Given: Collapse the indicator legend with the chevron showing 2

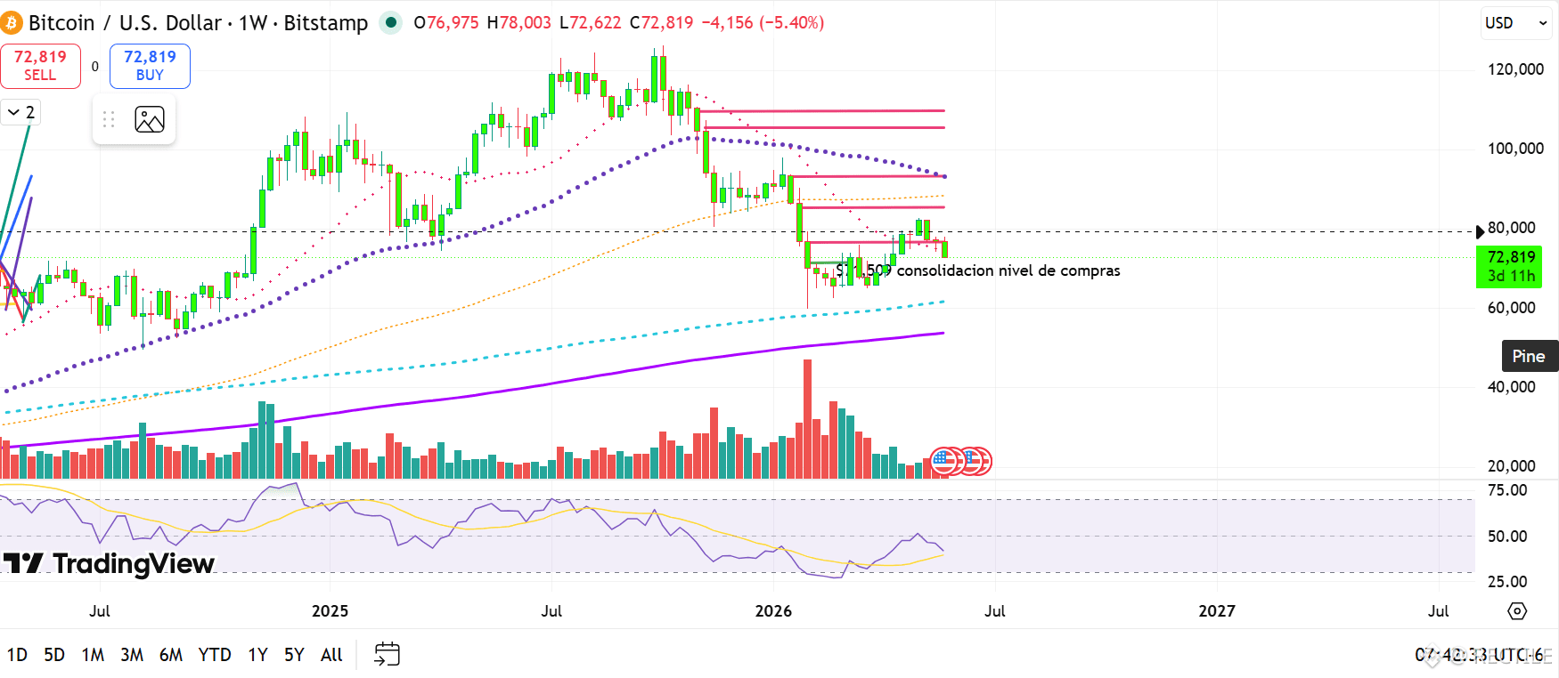Looking at the screenshot, I should point(20,112).
